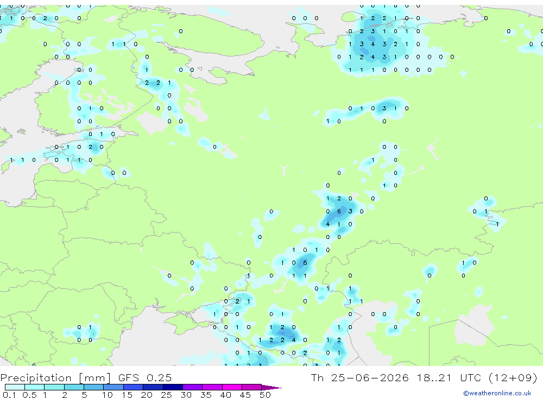The height and width of the screenshot is (398, 543).
Task: Open the weatheronline.co.uk copyright link
Action: pyautogui.click(x=497, y=393)
